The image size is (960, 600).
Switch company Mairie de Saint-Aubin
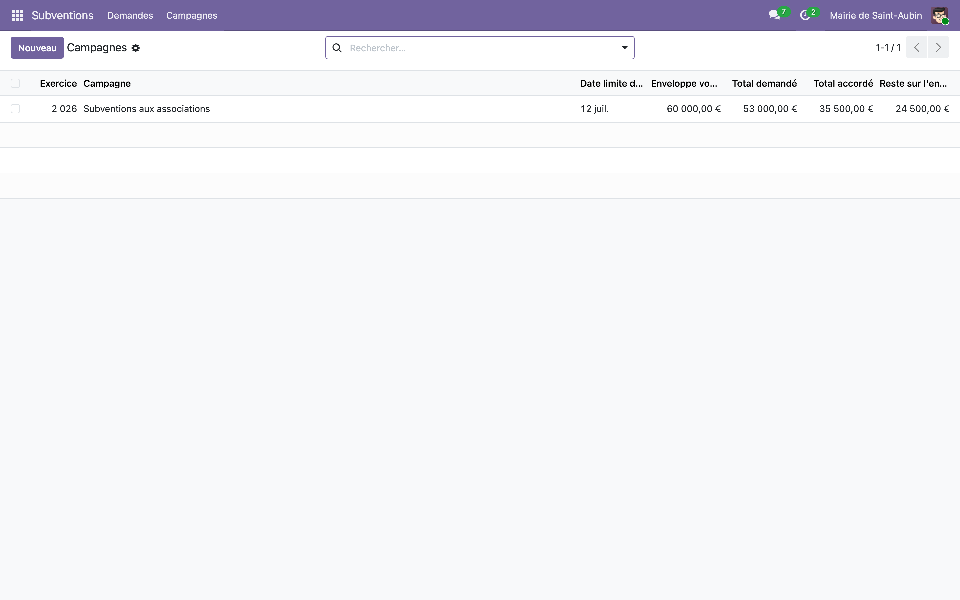pos(876,15)
